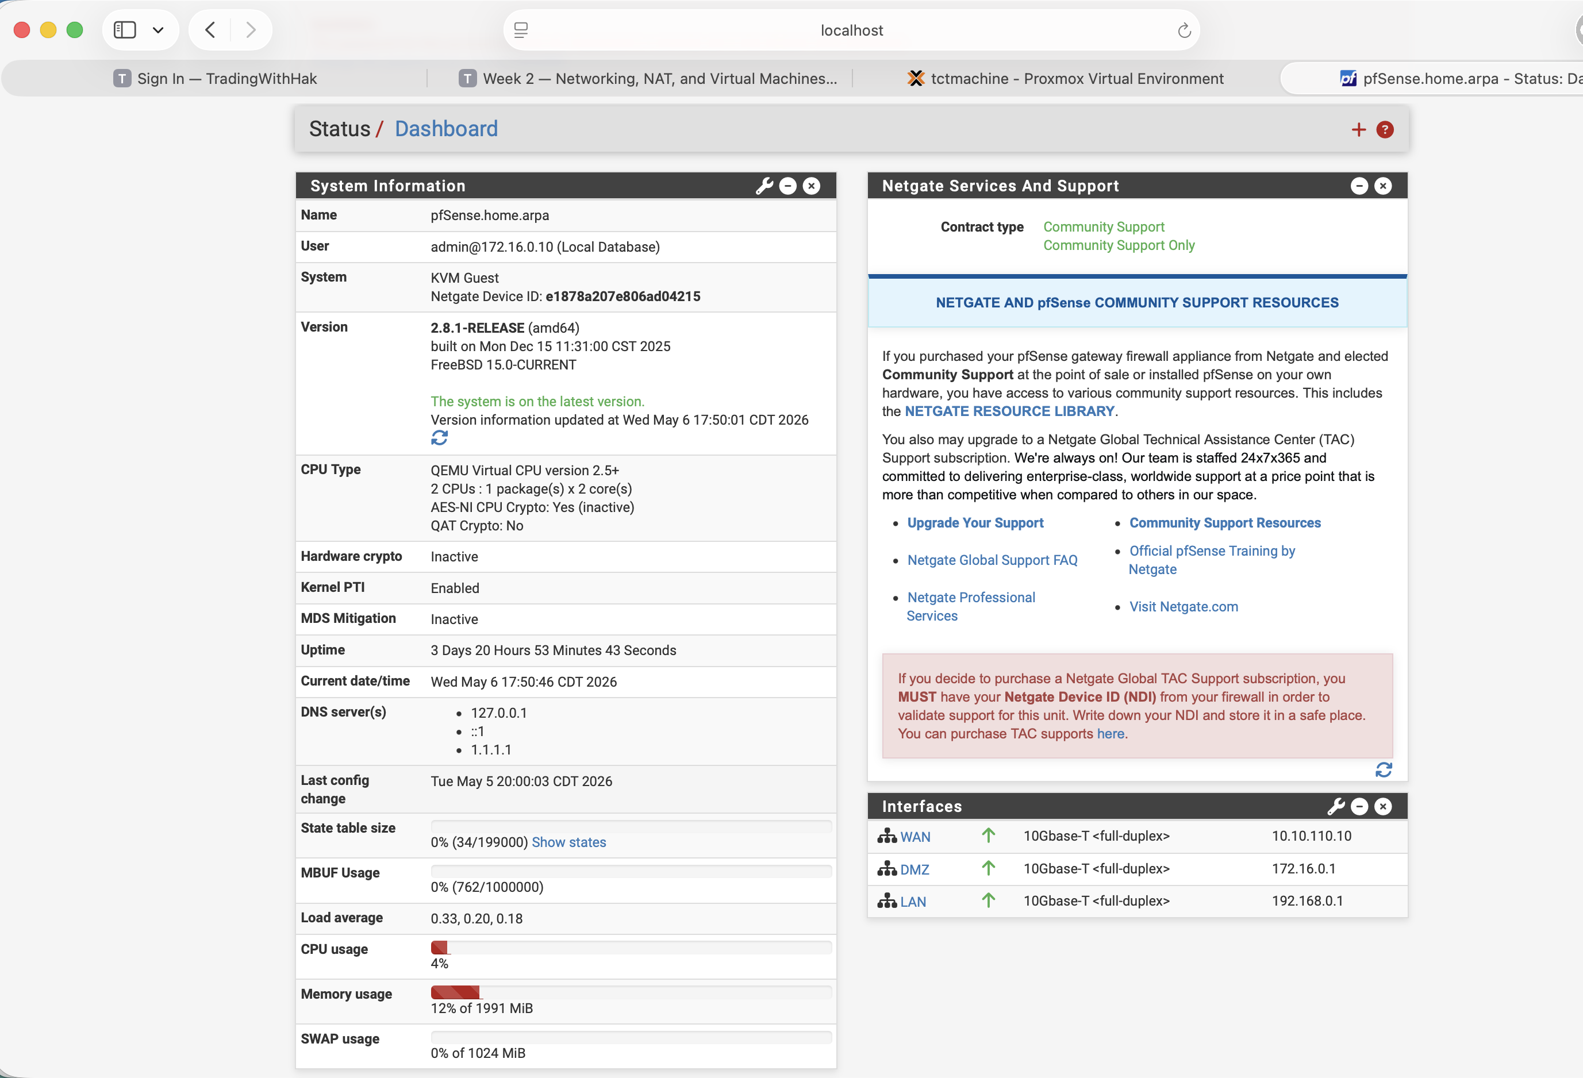Collapse the Interfaces widget
The width and height of the screenshot is (1583, 1078).
(x=1359, y=807)
